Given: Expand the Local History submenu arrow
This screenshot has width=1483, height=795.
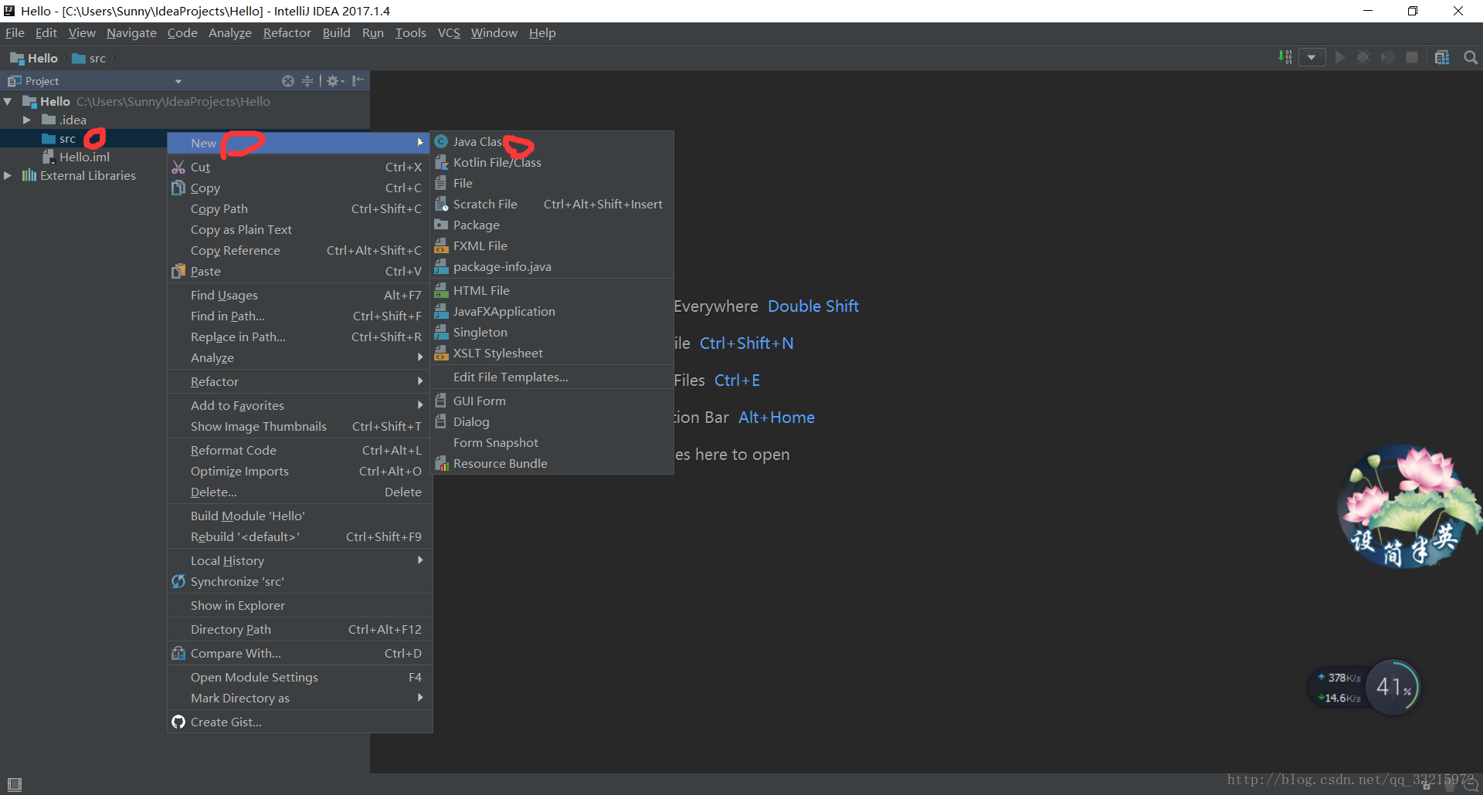Looking at the screenshot, I should pyautogui.click(x=420, y=560).
